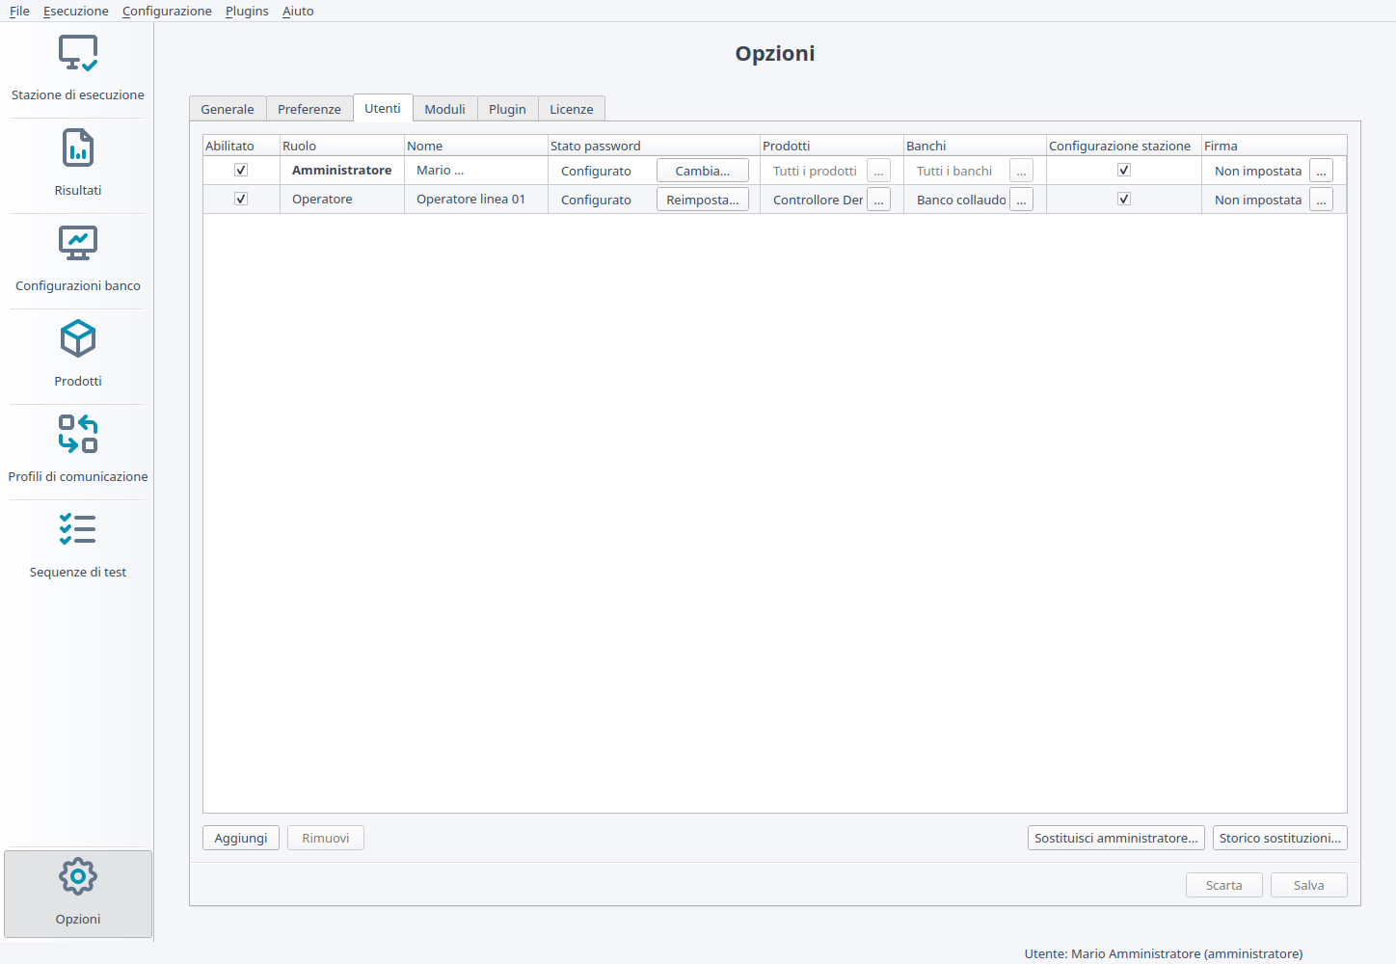Open the Configurazione menu

coord(167,11)
